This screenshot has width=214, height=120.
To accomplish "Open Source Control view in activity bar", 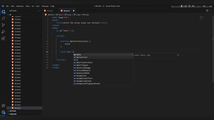I will click(3, 25).
